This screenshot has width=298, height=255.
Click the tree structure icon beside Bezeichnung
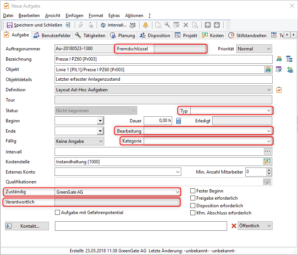point(289,59)
